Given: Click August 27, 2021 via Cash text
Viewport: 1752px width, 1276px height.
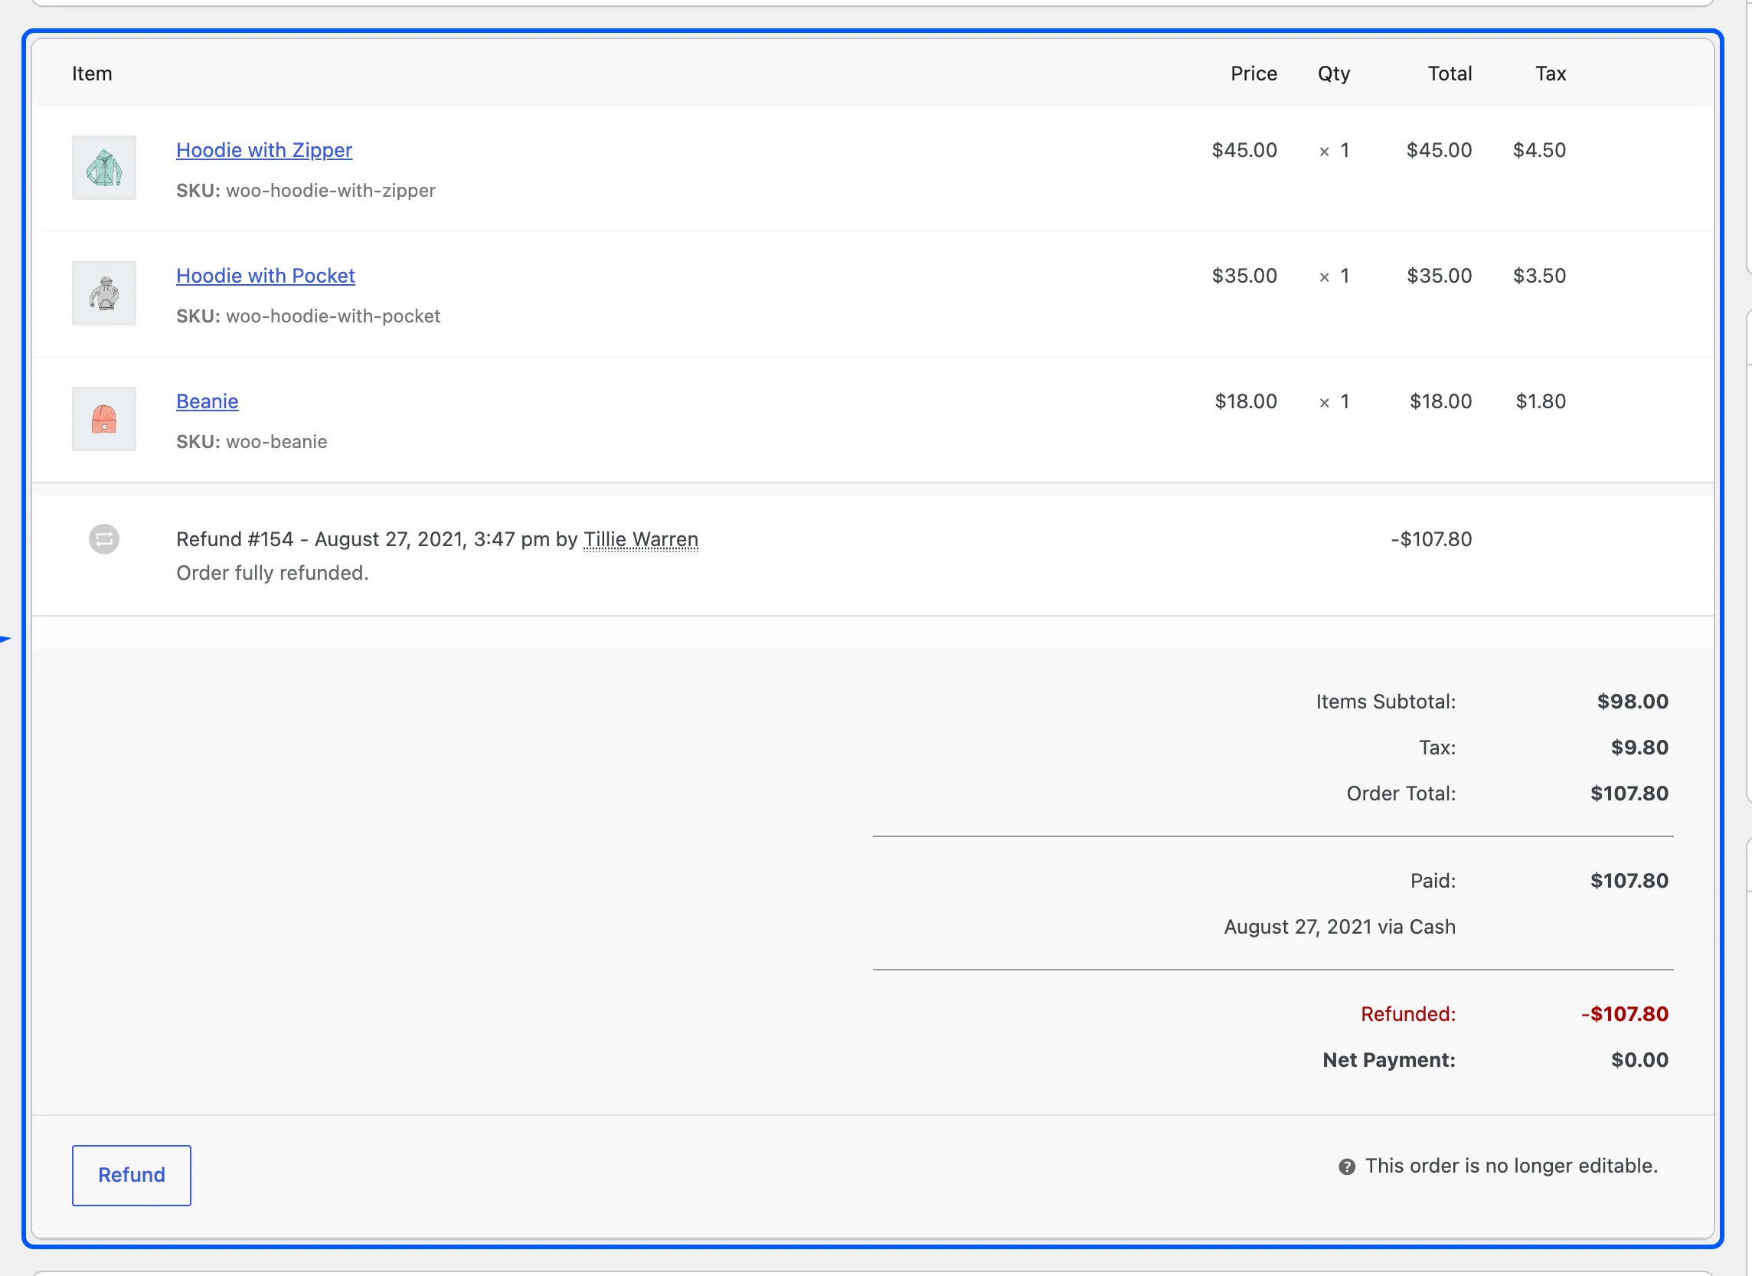Looking at the screenshot, I should pyautogui.click(x=1339, y=927).
